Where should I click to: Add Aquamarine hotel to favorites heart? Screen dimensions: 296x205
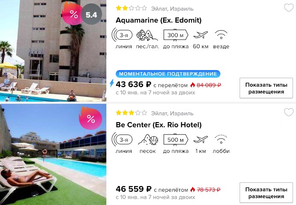point(289,8)
